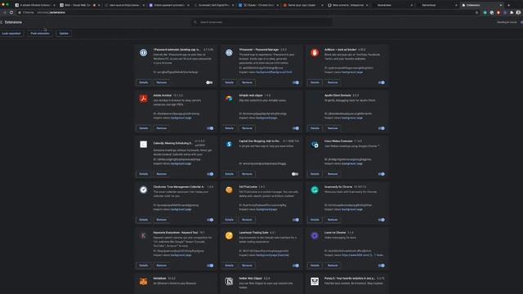Disable Apollo Client Devtools toggle
The image size is (523, 294).
tap(382, 128)
